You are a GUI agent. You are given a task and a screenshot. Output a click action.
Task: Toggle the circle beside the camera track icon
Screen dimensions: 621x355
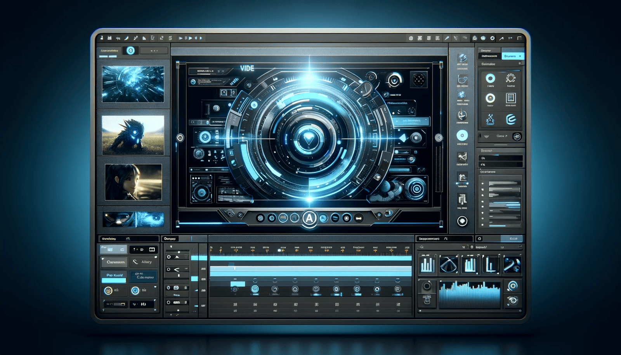coord(168,288)
